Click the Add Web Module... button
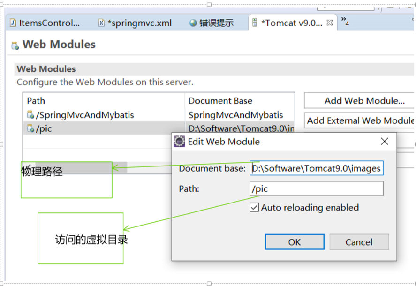416x286 pixels. click(x=360, y=100)
